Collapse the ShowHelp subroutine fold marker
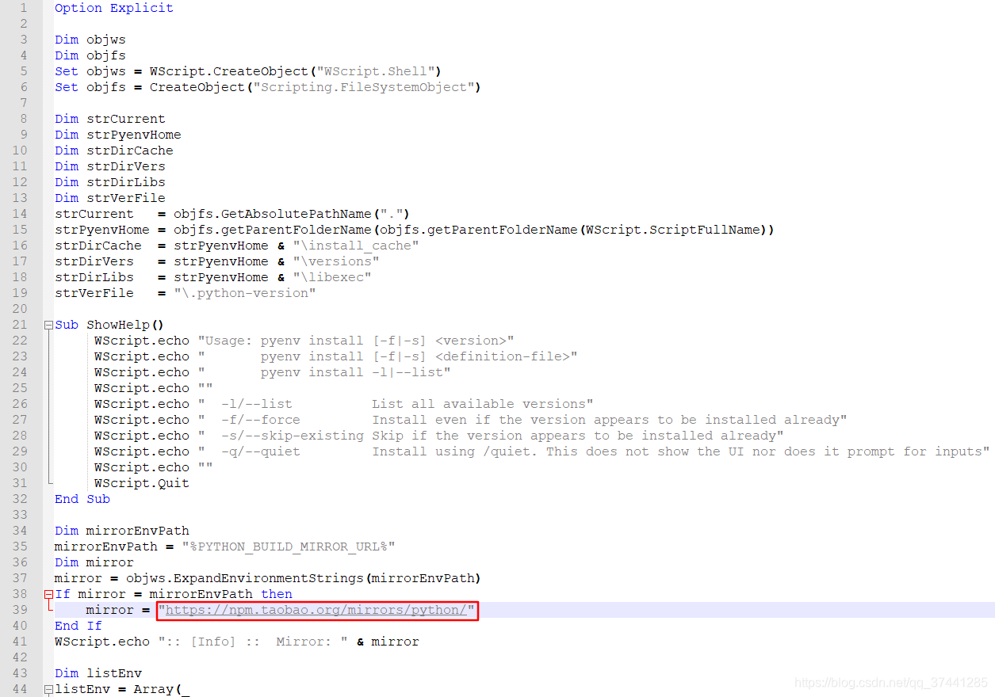The height and width of the screenshot is (697, 995). 48,325
